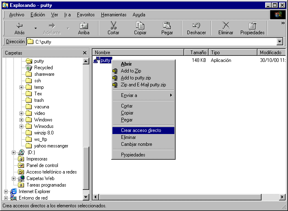Click the Cortar scissors toolbar icon

[x=113, y=25]
